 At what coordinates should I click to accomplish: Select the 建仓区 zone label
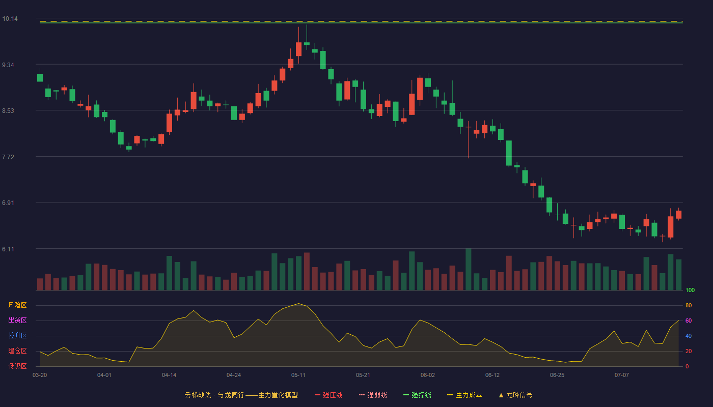point(17,351)
